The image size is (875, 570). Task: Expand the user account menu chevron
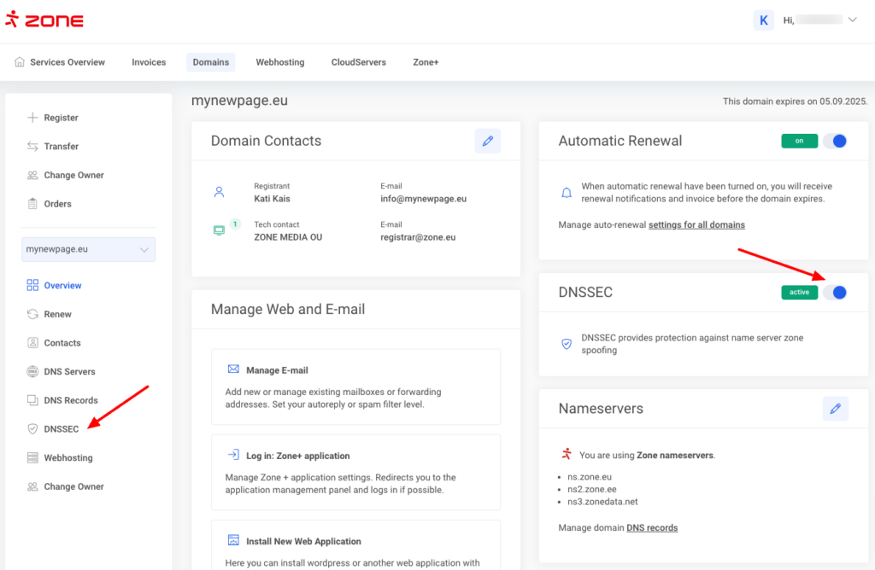point(852,20)
